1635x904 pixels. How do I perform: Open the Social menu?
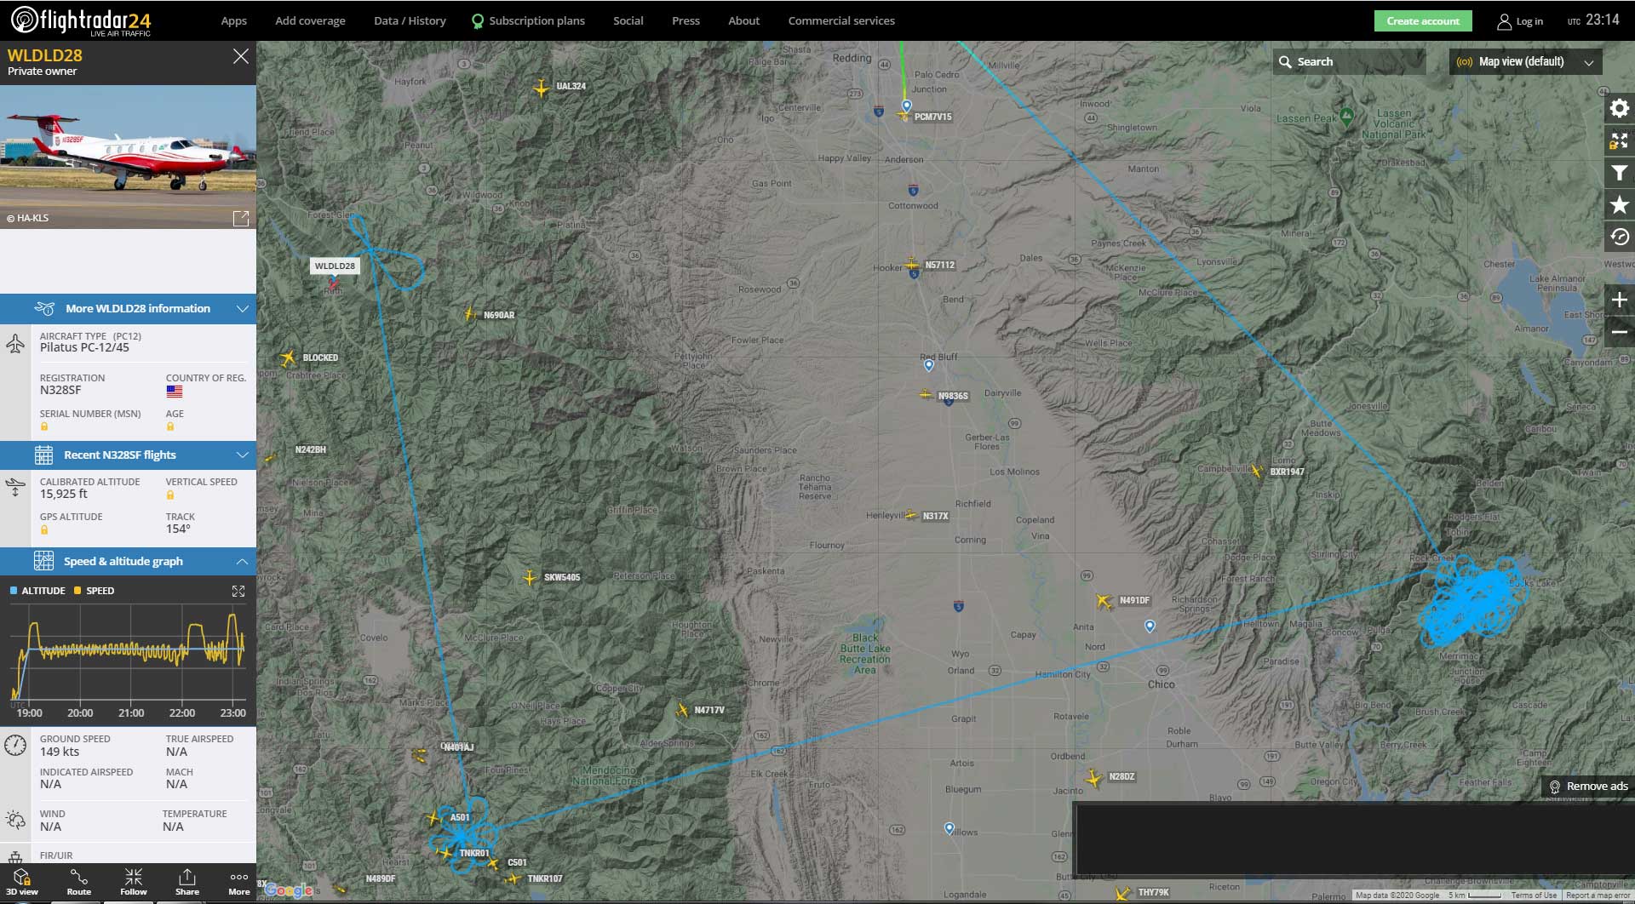(628, 21)
